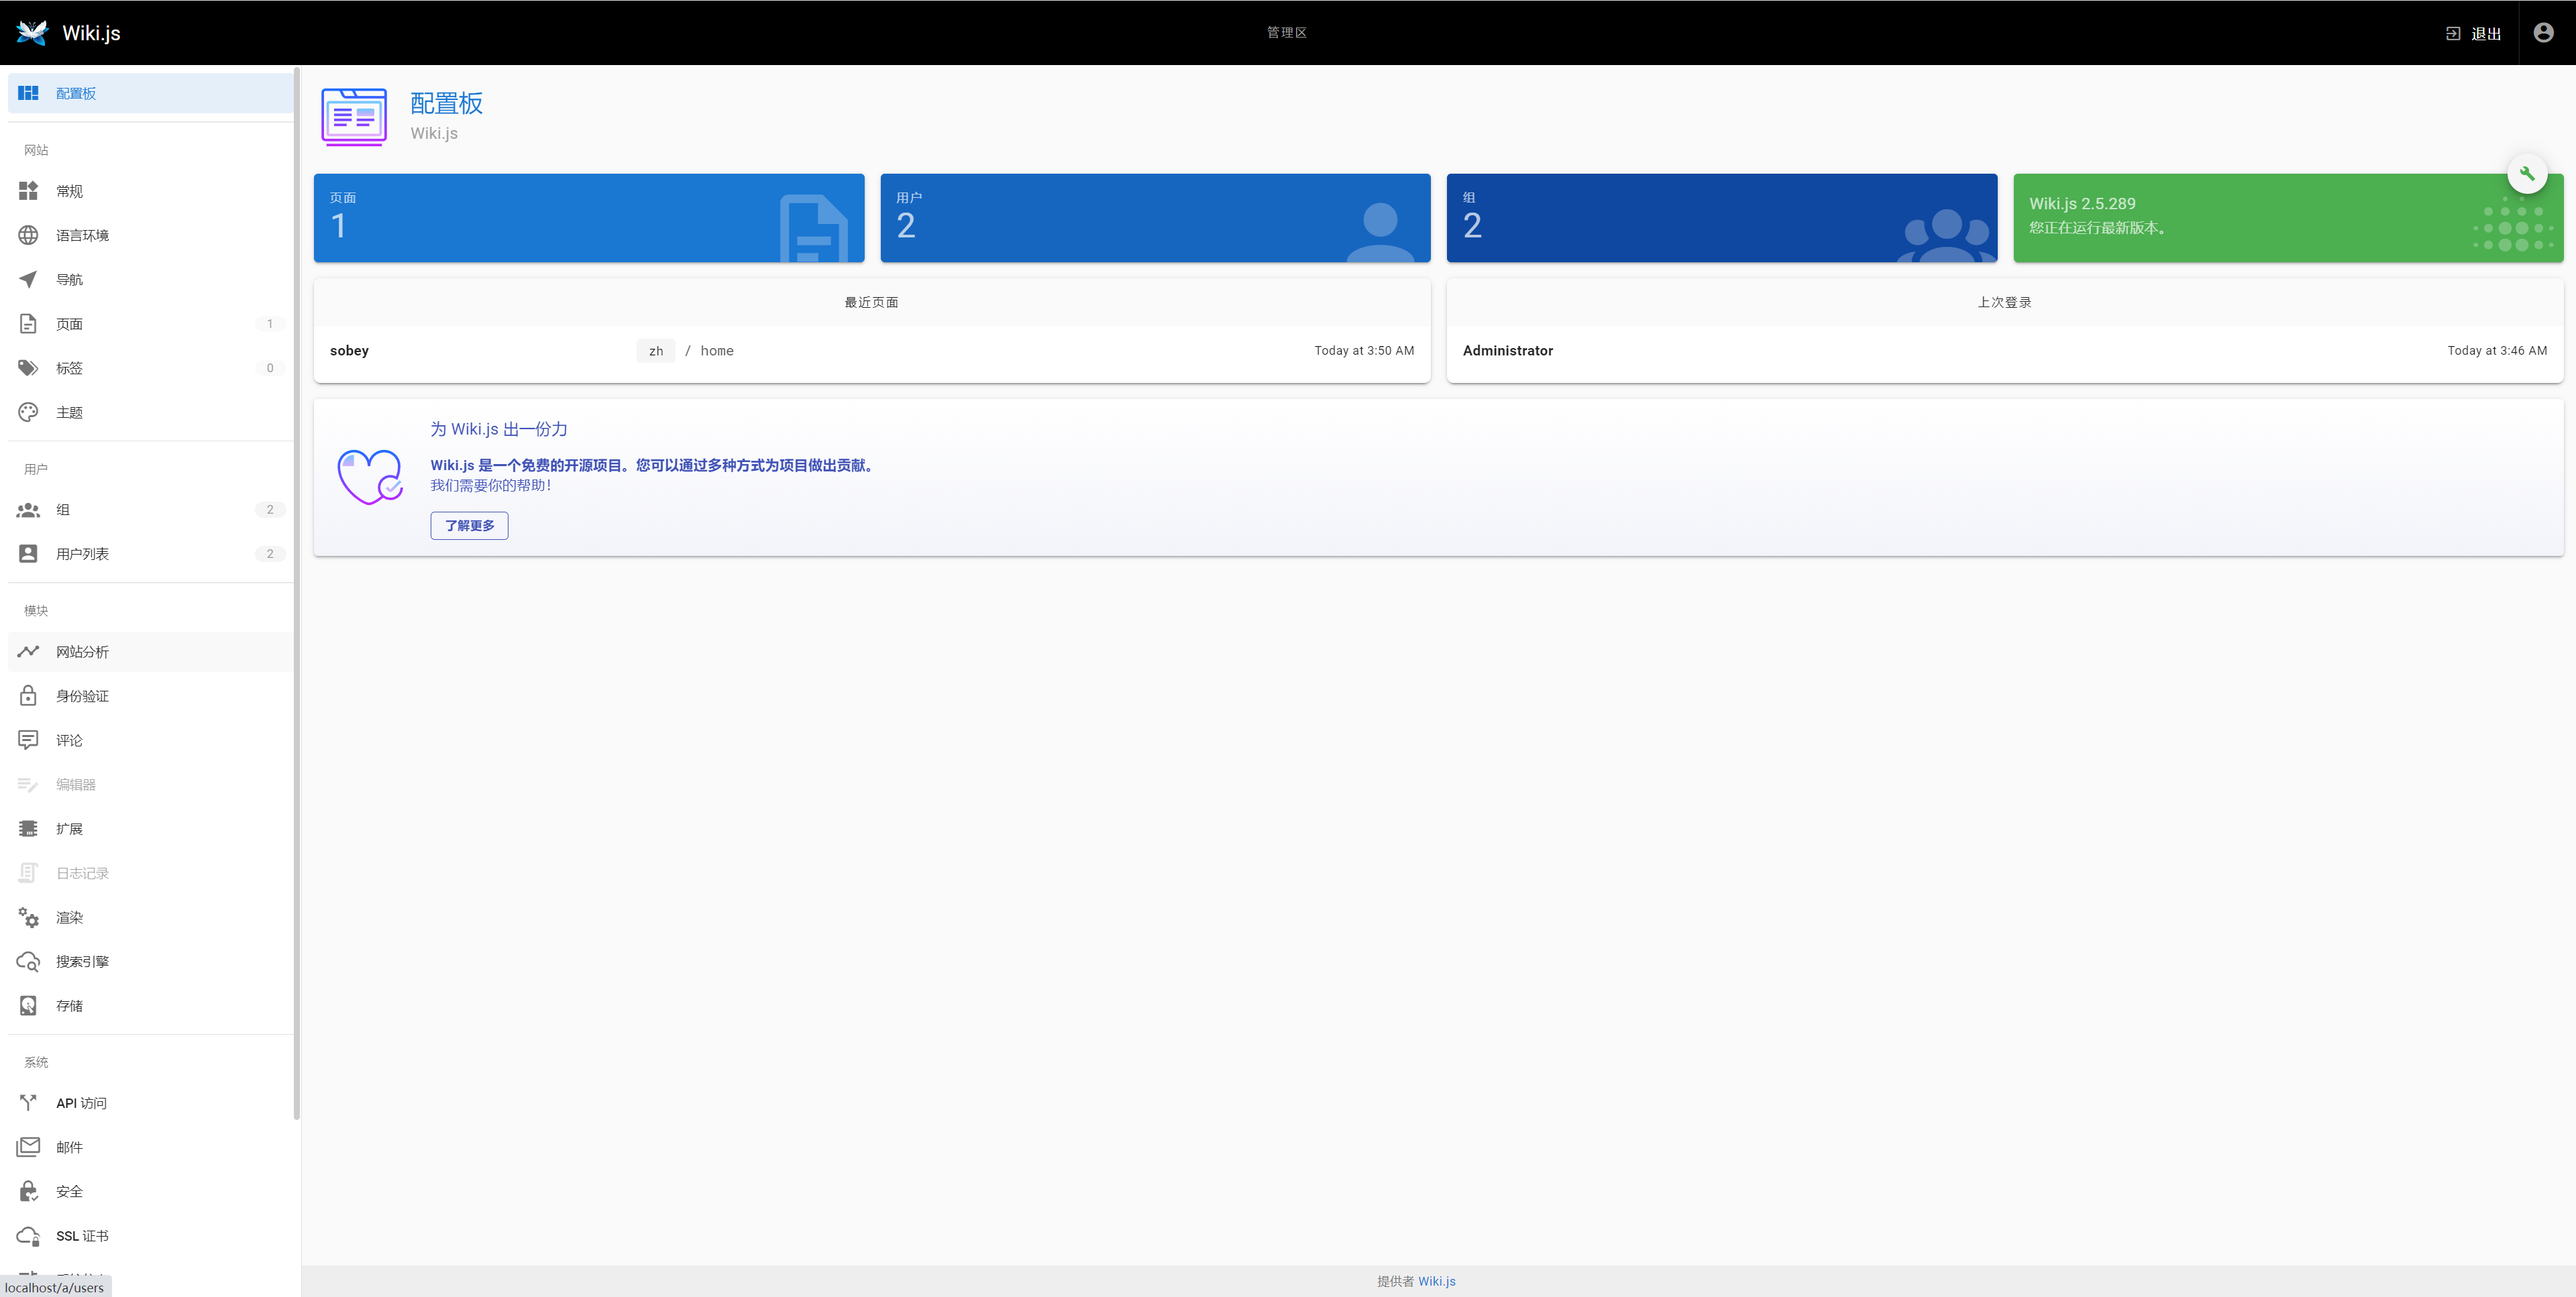Image resolution: width=2576 pixels, height=1297 pixels.
Task: Click the 了解更多 learn more button
Action: click(469, 526)
